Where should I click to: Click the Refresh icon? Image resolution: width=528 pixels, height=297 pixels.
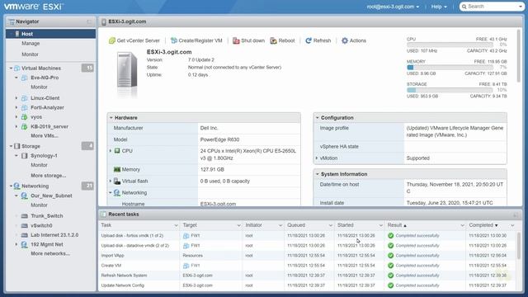point(308,40)
